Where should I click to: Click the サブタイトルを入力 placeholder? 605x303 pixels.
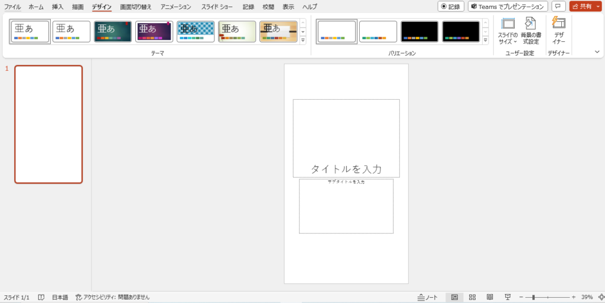point(346,206)
